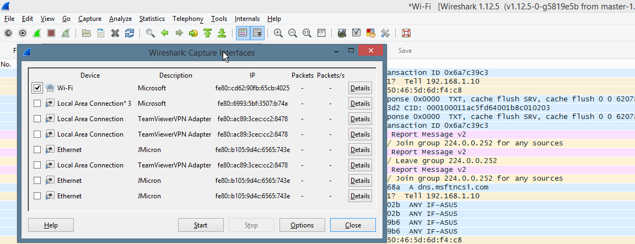Image resolution: width=635 pixels, height=244 pixels.
Task: Restart the running live capture icon
Action: click(65, 33)
